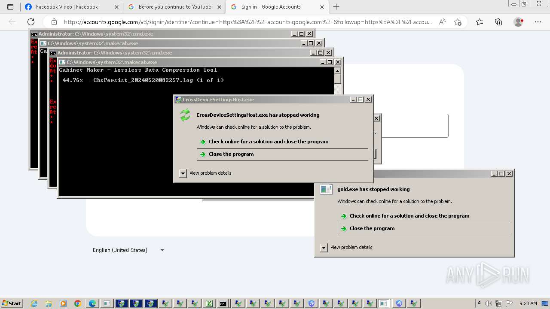Open Collections panel in Edge

(x=498, y=22)
